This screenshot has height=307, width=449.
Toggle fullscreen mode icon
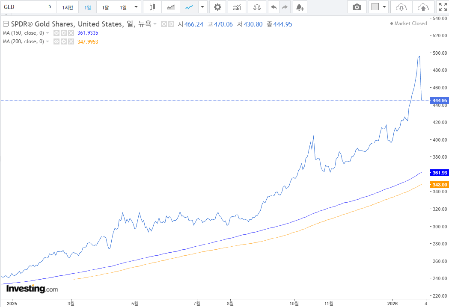pyautogui.click(x=443, y=7)
